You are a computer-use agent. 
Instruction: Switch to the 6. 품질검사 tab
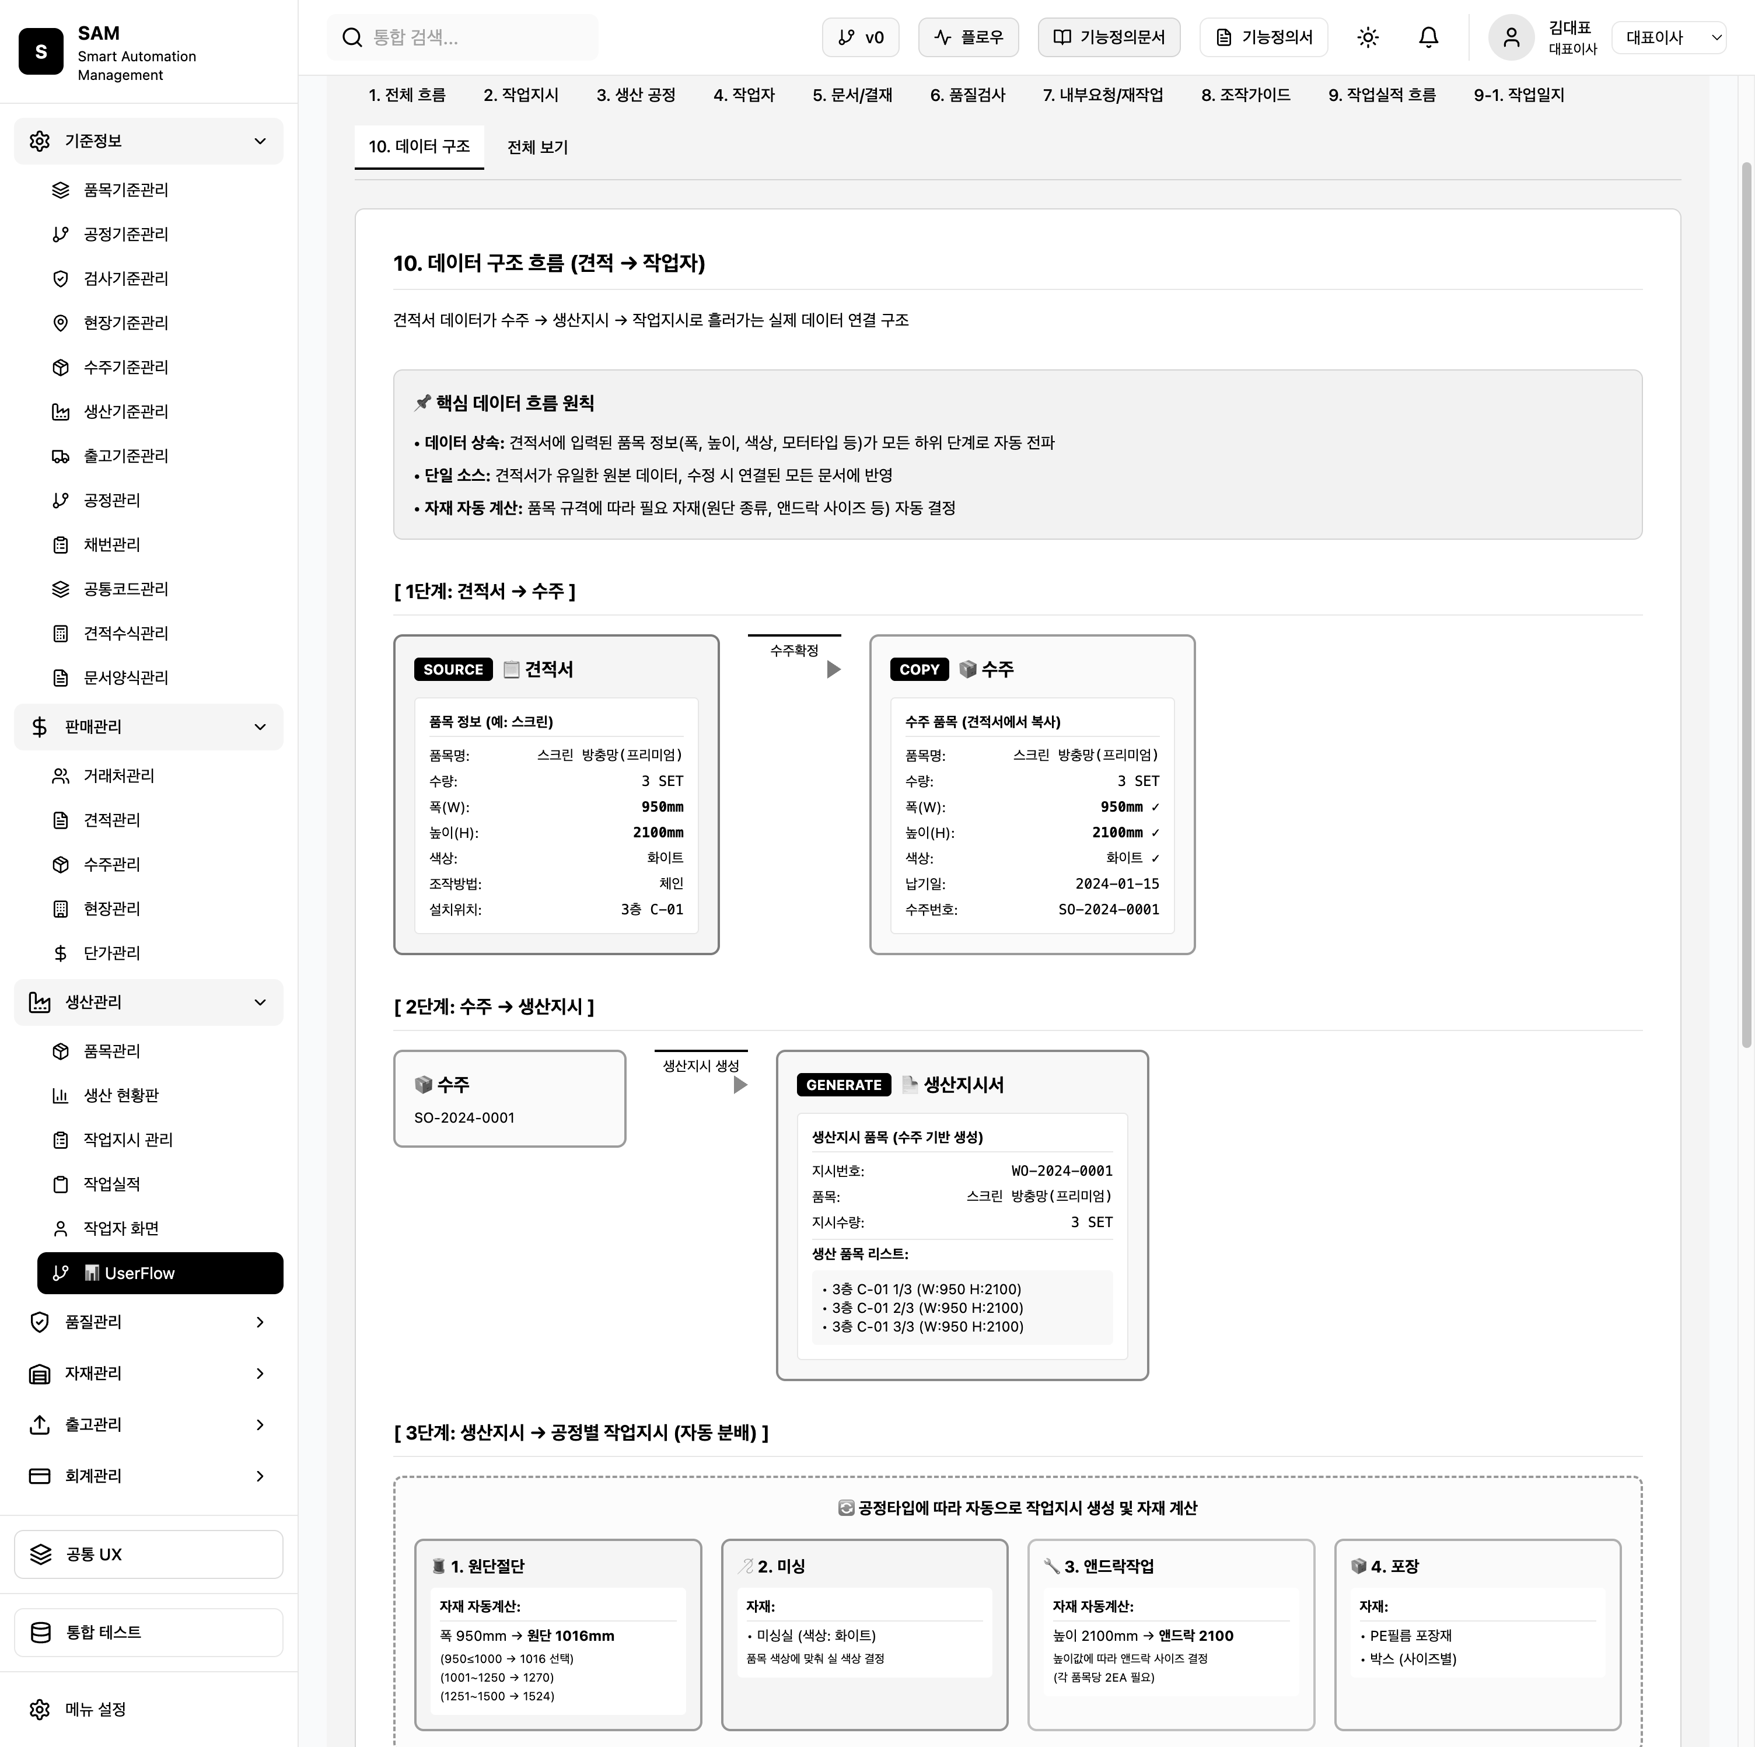point(967,95)
